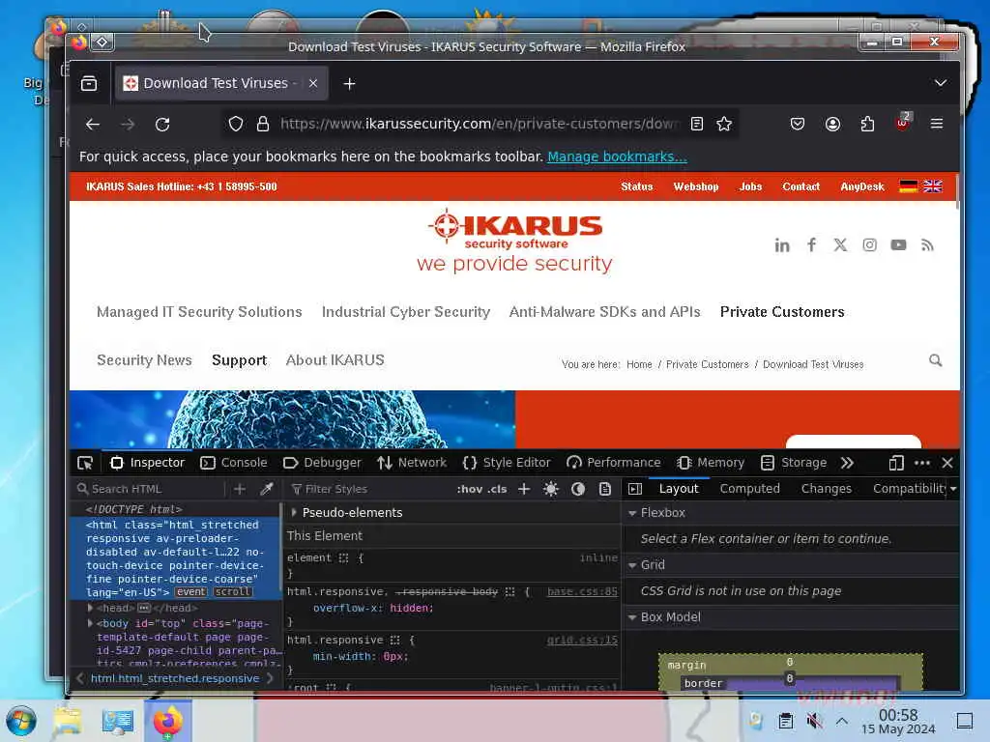Open the Windows Start button

tap(21, 721)
